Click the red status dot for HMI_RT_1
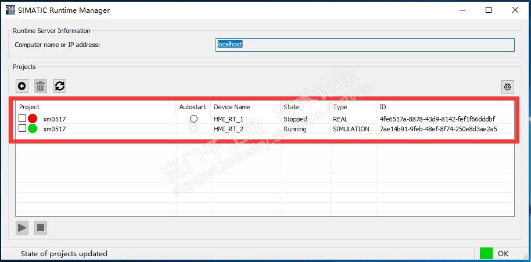Viewport: 531px width, 262px height. tap(33, 119)
